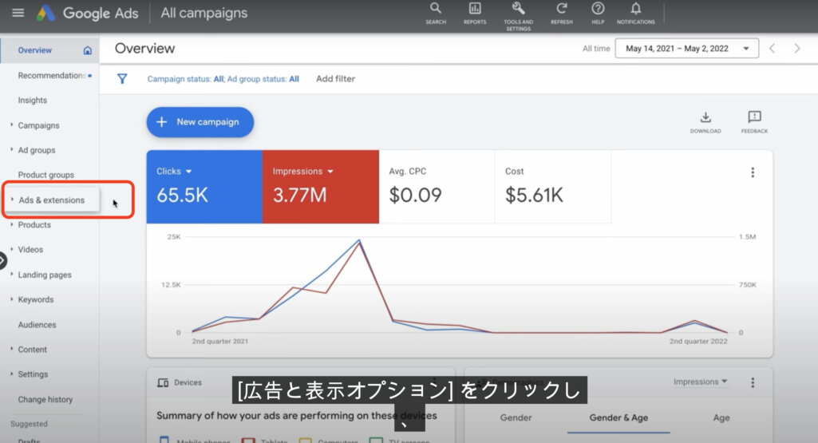Open Tools and Settings wrench icon
818x443 pixels.
point(518,10)
